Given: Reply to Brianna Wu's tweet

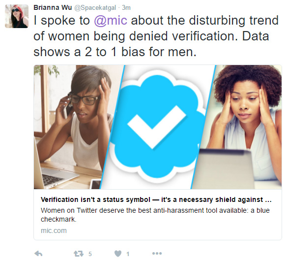Looking at the screenshot, I should pyautogui.click(x=38, y=254).
